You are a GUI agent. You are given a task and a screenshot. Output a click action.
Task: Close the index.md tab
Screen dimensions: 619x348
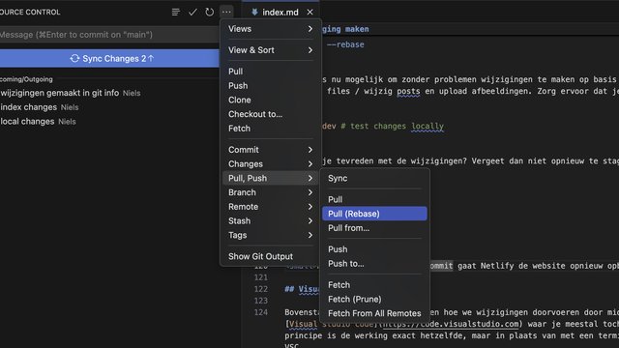click(x=309, y=13)
